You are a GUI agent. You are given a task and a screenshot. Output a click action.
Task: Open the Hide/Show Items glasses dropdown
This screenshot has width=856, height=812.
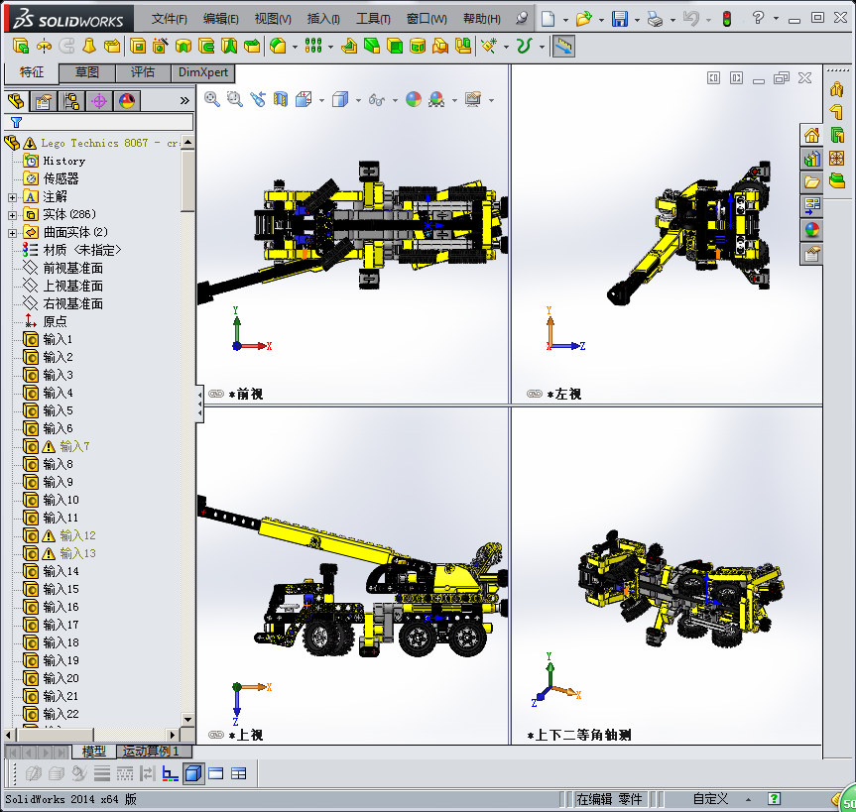click(x=395, y=100)
